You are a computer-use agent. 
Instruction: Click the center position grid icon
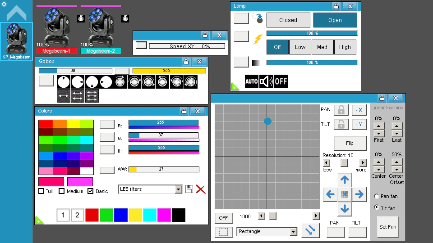pyautogui.click(x=345, y=194)
